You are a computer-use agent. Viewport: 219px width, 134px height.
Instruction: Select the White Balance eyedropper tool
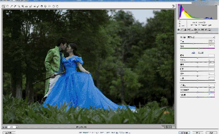pyautogui.click(x=11, y=6)
